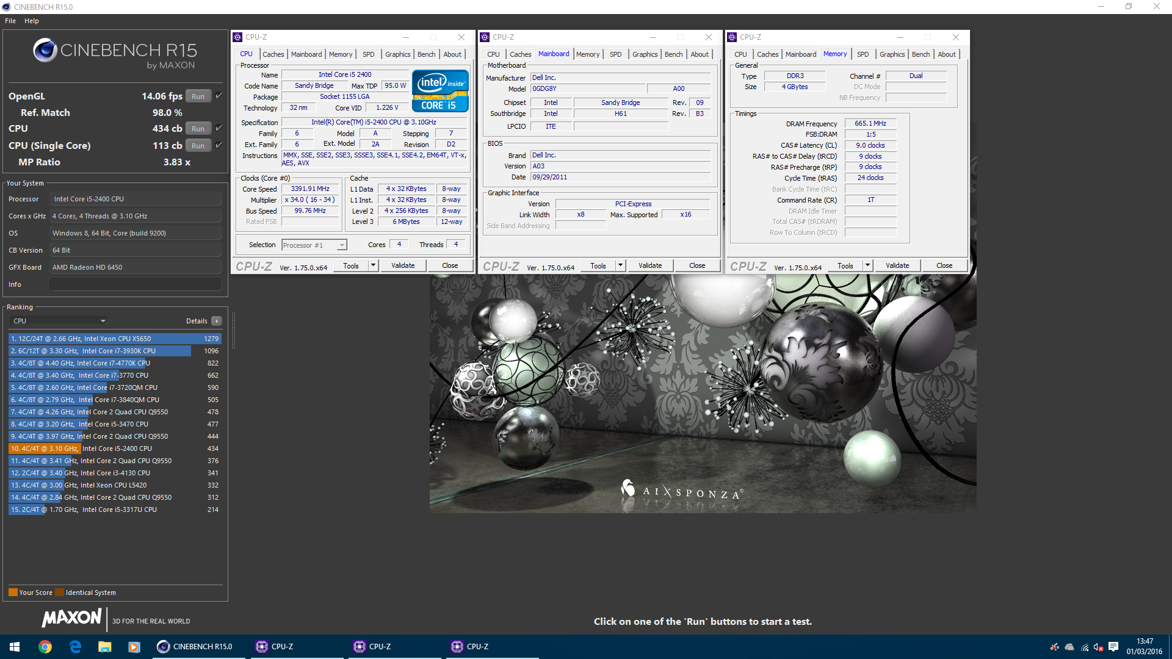This screenshot has width=1172, height=659.
Task: Open the Help menu
Action: (32, 21)
